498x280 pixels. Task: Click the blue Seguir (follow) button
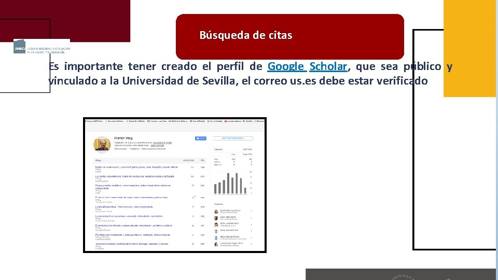click(x=200, y=138)
